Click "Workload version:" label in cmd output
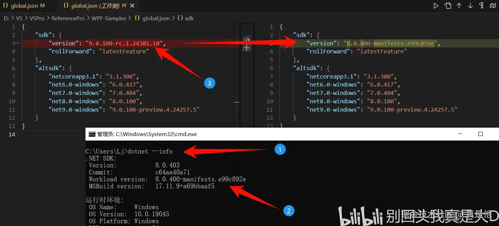 (x=119, y=179)
